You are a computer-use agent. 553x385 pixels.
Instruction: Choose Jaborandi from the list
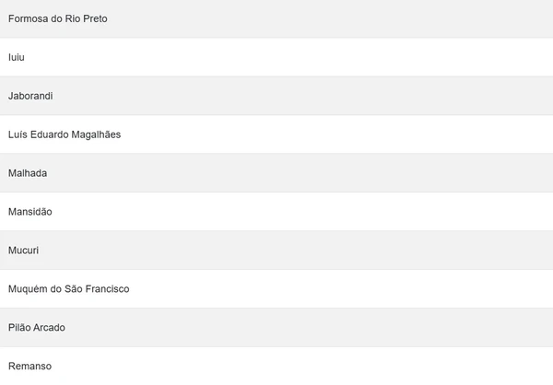pyautogui.click(x=276, y=96)
